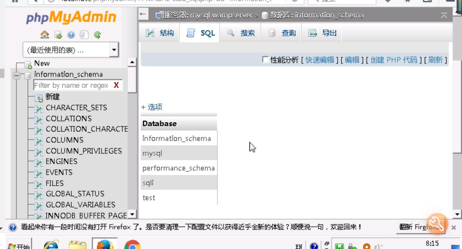Viewport: 462px width, 249px height.
Task: Click the log out door icon
Action: point(58,35)
